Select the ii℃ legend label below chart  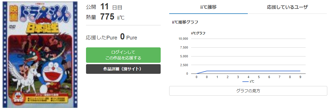point(252,81)
